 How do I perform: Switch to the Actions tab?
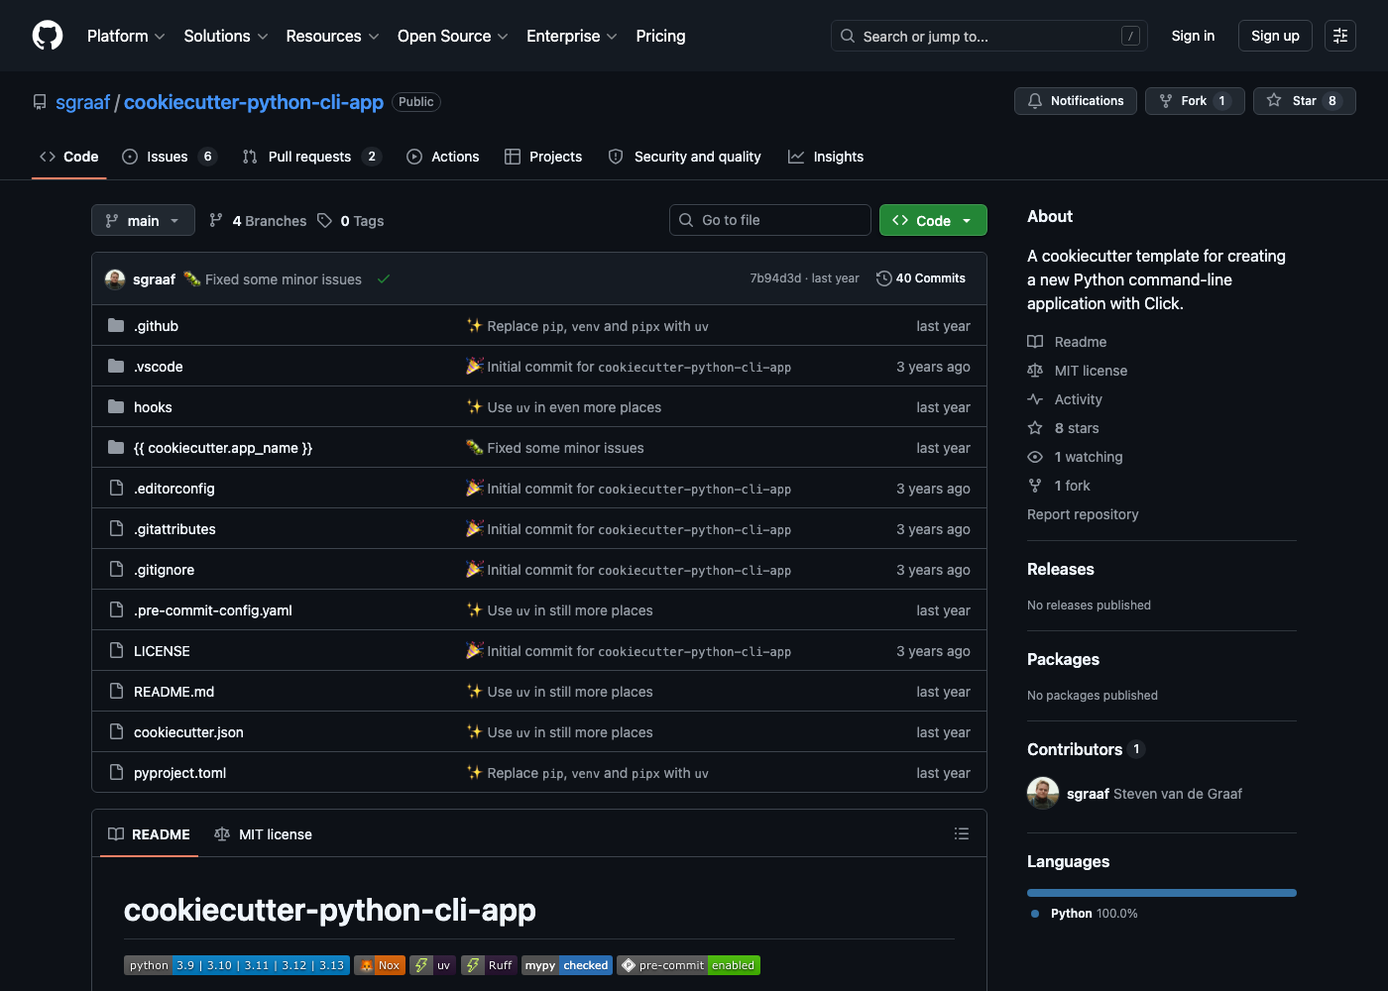pos(442,157)
